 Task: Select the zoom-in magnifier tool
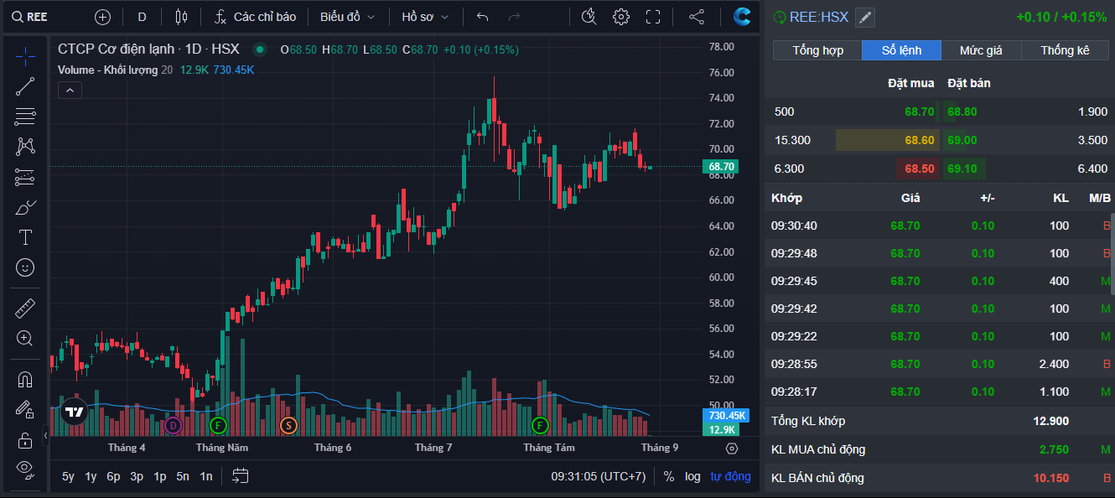pos(25,339)
